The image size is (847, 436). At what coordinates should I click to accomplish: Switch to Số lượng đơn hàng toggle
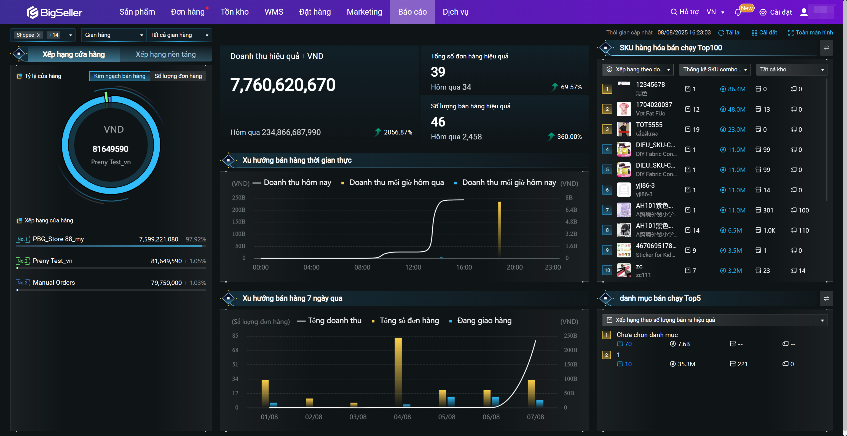pyautogui.click(x=178, y=76)
